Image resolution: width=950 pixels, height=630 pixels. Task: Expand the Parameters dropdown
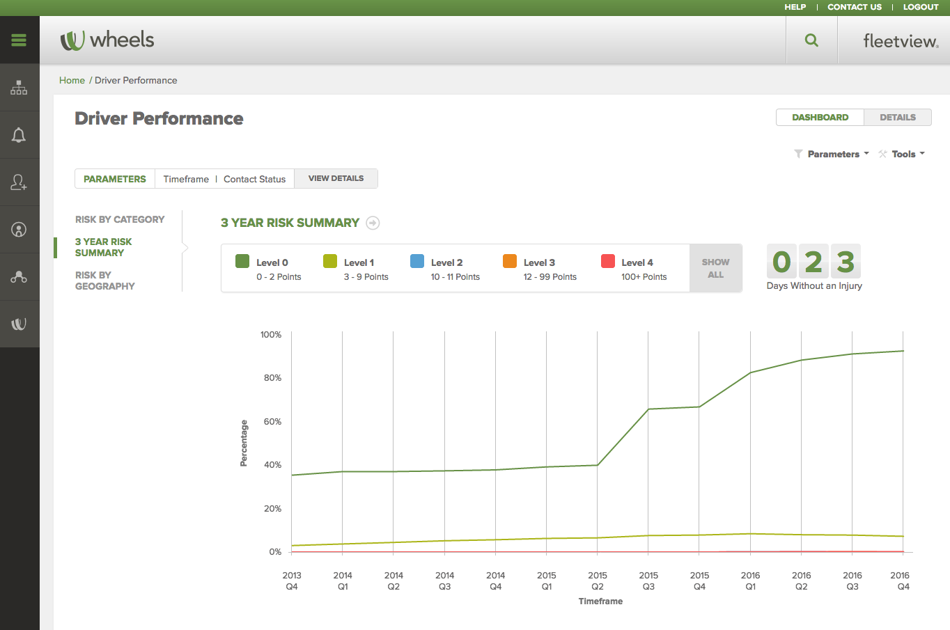[x=832, y=155]
